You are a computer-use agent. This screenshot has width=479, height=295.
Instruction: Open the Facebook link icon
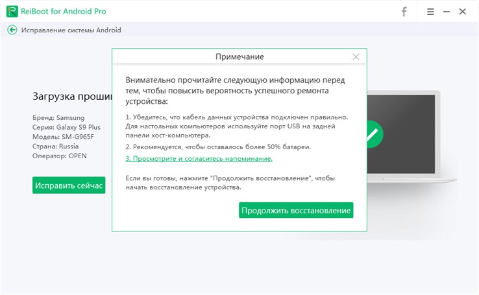coord(404,12)
